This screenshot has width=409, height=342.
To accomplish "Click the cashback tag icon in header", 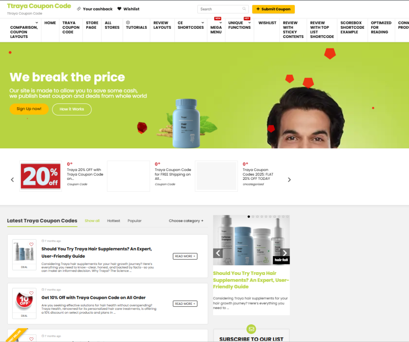I will [x=79, y=9].
